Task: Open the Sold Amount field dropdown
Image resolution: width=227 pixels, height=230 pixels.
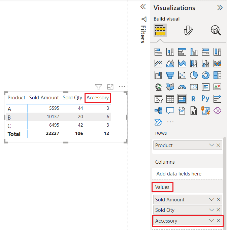Action: pos(212,199)
